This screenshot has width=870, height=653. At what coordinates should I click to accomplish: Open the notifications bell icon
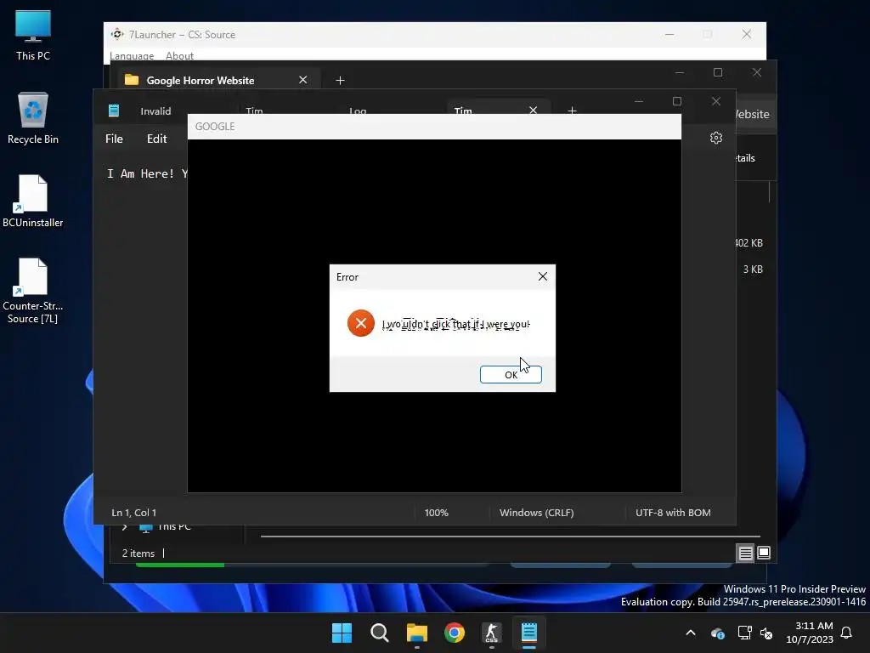point(846,633)
